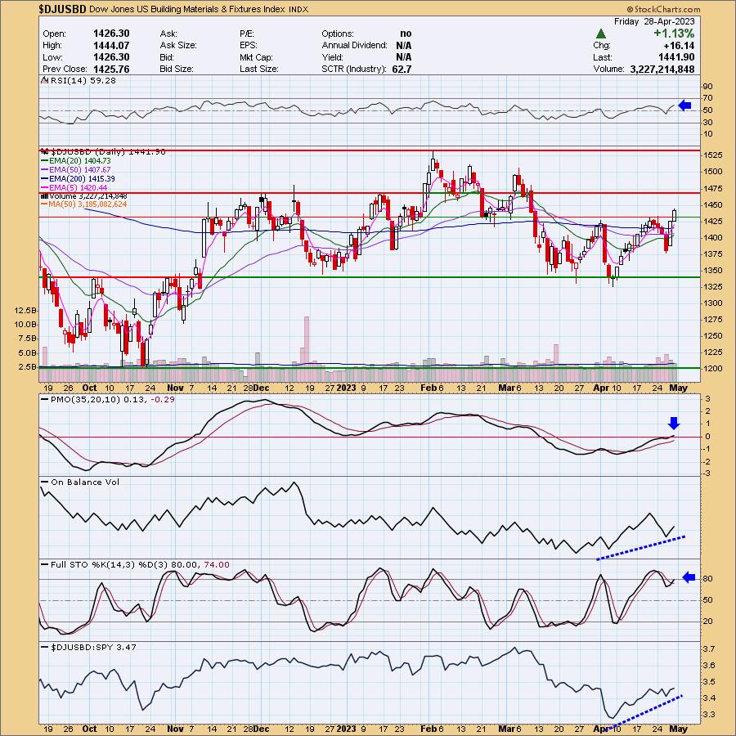Click the Low label in the quote table
Viewport: 736px width, 736px height.
click(x=52, y=57)
